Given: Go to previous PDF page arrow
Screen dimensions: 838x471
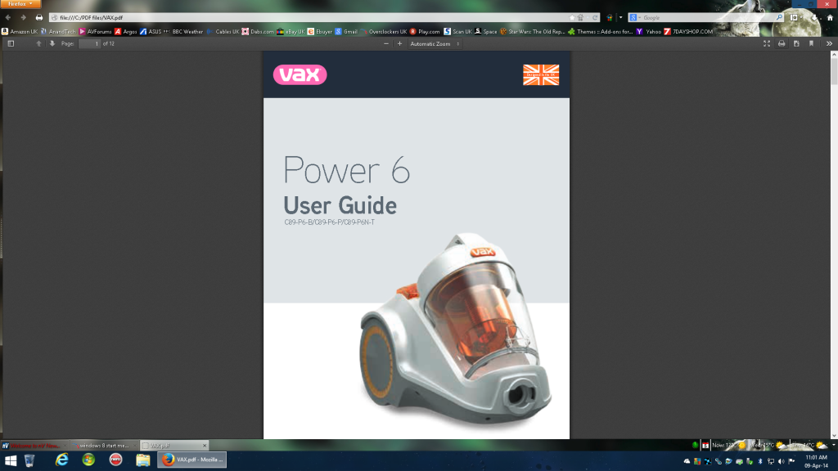Looking at the screenshot, I should [x=38, y=44].
